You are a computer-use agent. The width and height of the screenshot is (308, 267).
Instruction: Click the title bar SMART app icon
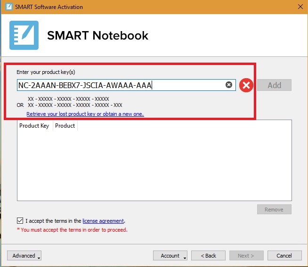(8, 7)
